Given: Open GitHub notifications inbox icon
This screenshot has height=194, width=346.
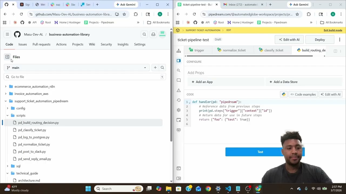Looking at the screenshot, I should point(153,34).
